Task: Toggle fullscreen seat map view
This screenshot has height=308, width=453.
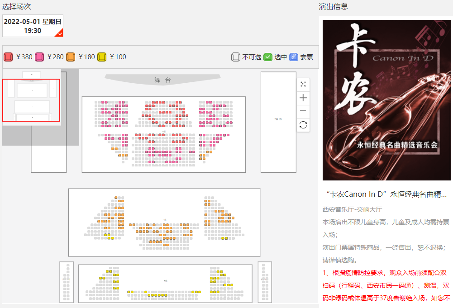Action: [303, 84]
